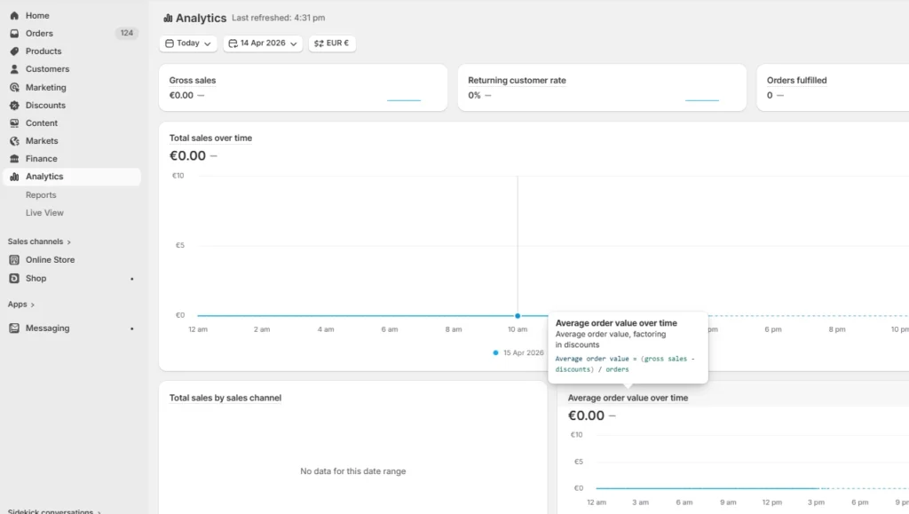Click the Products tag icon
The height and width of the screenshot is (514, 909).
14,51
